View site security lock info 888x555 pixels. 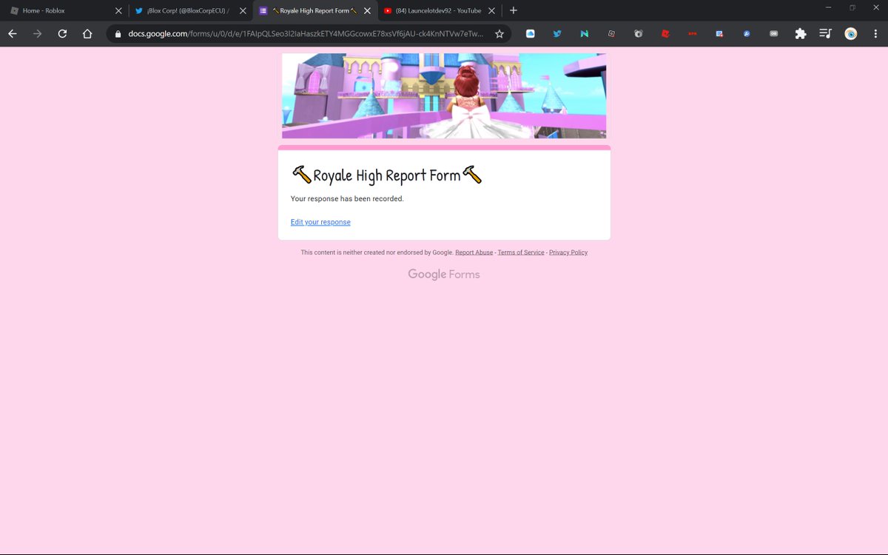(118, 34)
